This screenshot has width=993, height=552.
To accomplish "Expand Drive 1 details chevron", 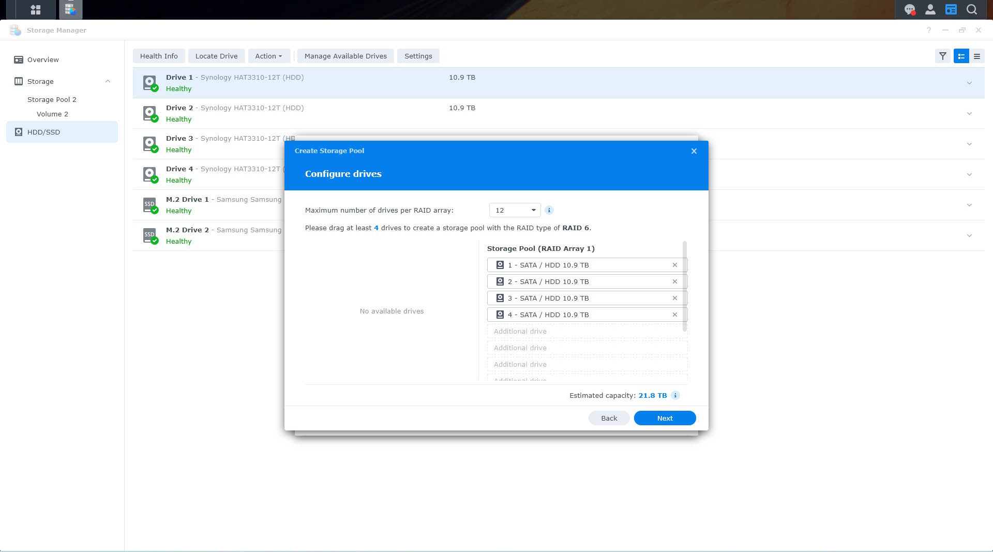I will click(x=970, y=83).
